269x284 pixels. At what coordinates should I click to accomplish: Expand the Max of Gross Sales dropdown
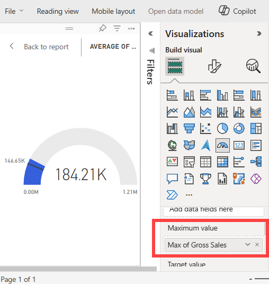[x=248, y=244]
